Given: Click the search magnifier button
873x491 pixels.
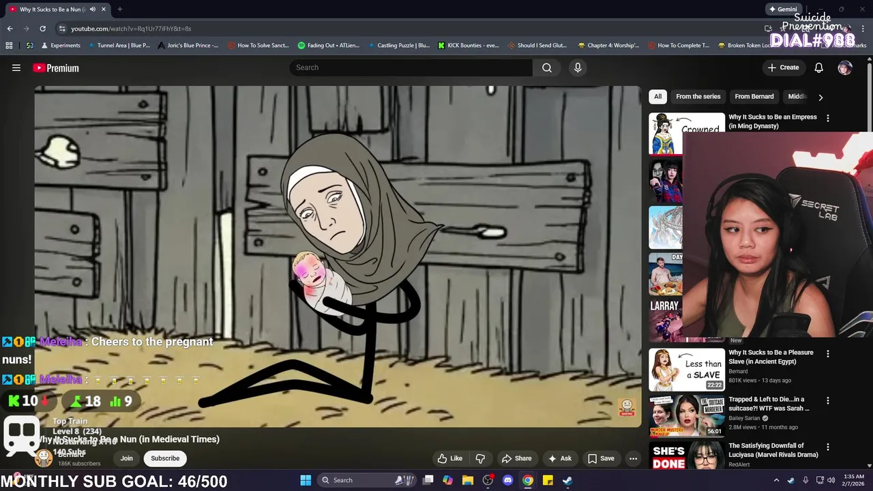Looking at the screenshot, I should (x=547, y=68).
